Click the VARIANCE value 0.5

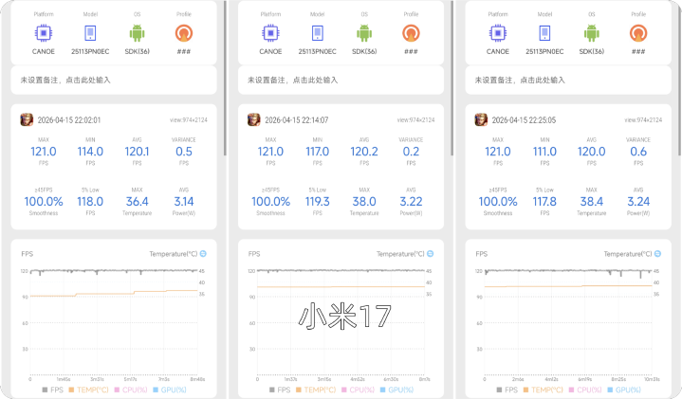184,152
